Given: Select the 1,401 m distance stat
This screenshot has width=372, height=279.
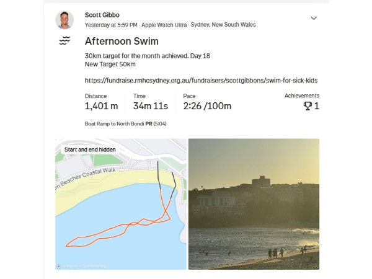Looking at the screenshot, I should tap(101, 106).
